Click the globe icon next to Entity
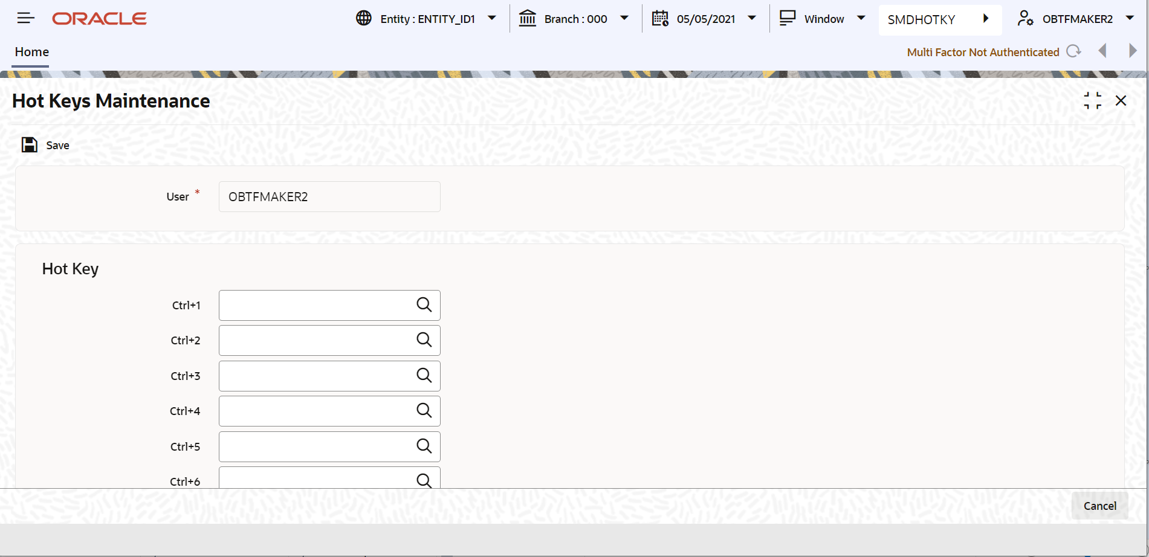Image resolution: width=1149 pixels, height=557 pixels. click(363, 18)
